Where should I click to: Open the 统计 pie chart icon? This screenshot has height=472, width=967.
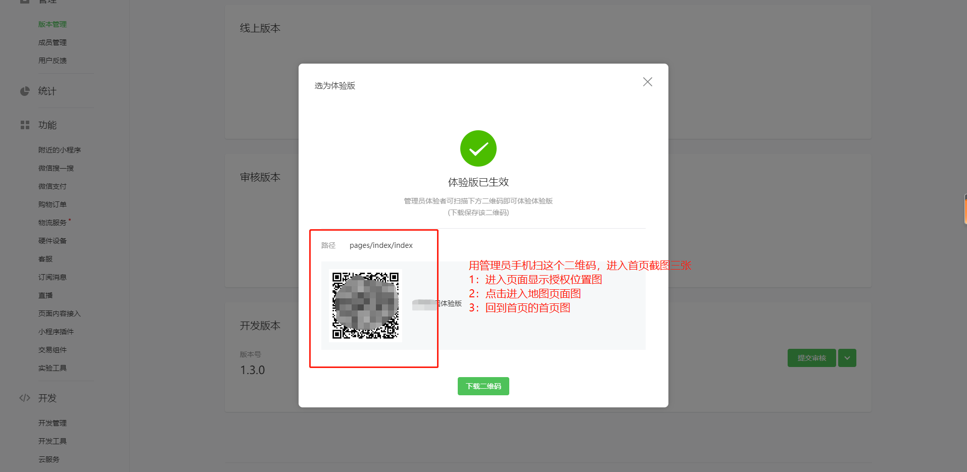[x=25, y=91]
